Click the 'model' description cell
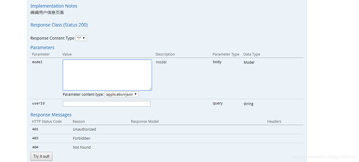 click(161, 62)
